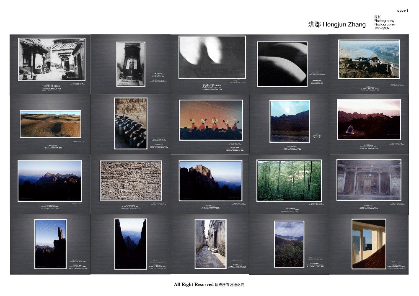The width and height of the screenshot is (419, 296).
Task: Select the black-and-white doorway portrait photo
Action: tap(131, 64)
